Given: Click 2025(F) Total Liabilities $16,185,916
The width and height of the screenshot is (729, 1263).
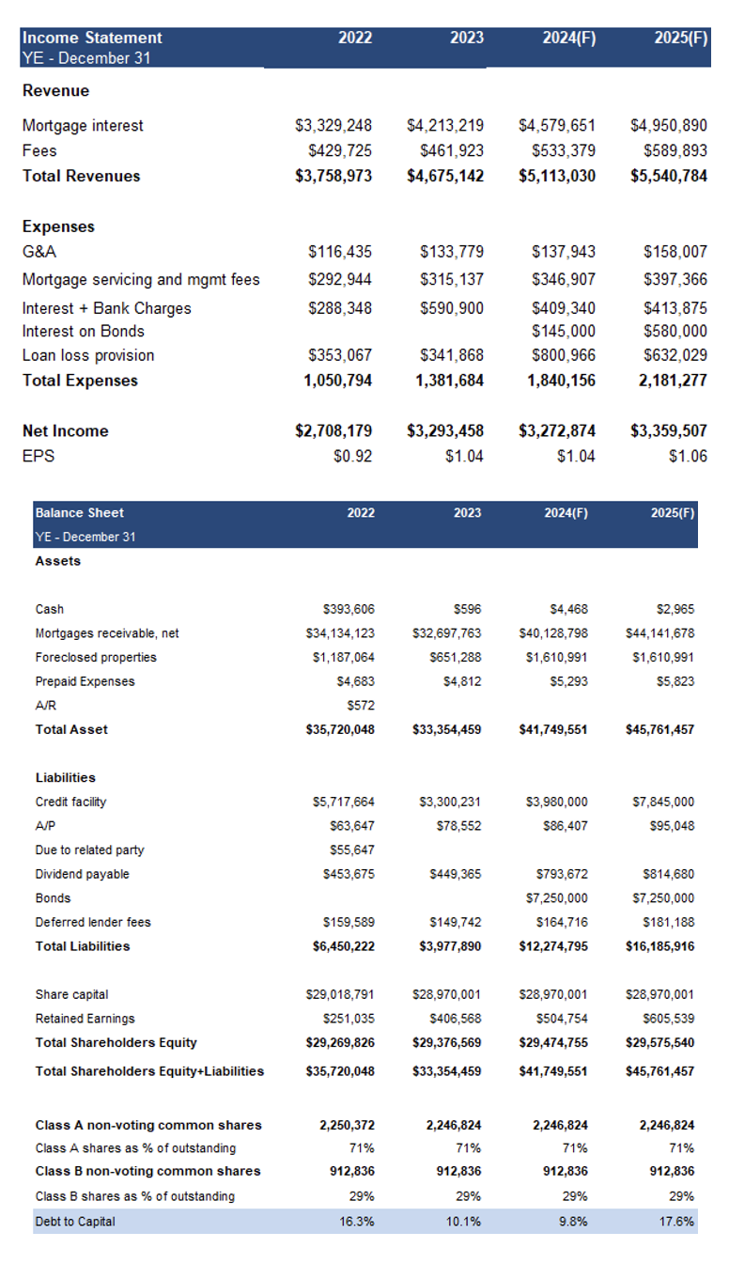Looking at the screenshot, I should 660,947.
